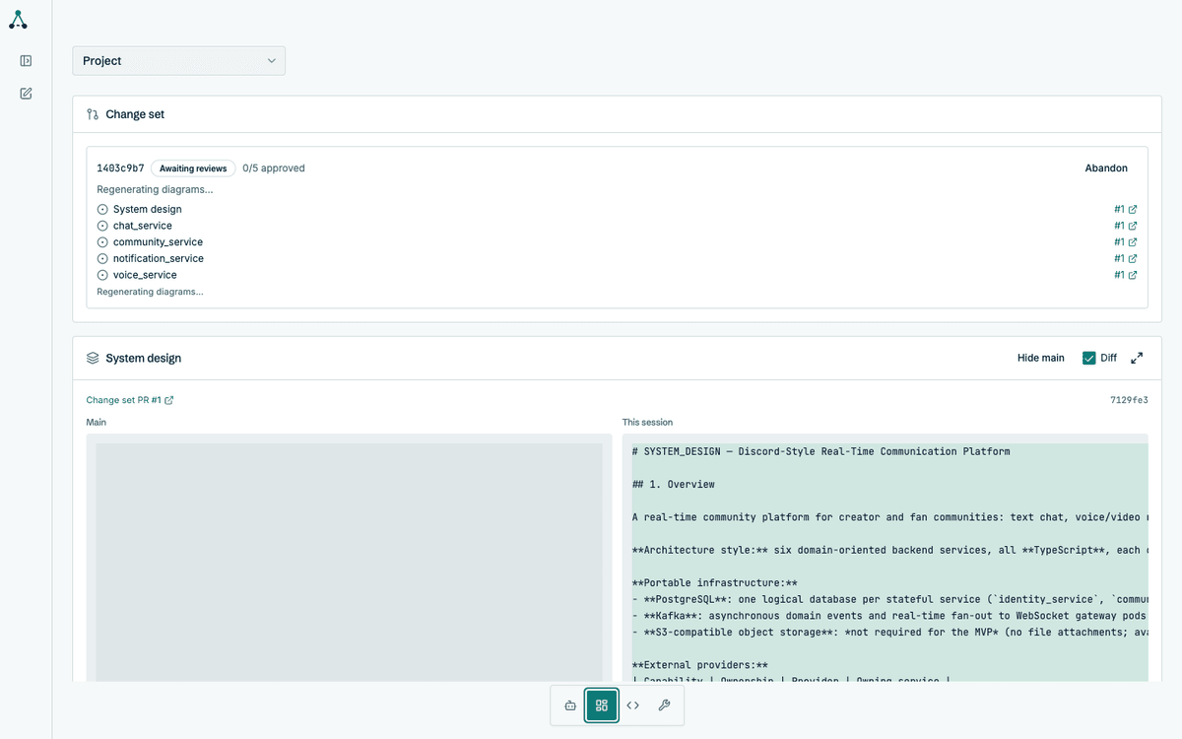
Task: Expand System design panel to fullscreen
Action: pyautogui.click(x=1137, y=358)
